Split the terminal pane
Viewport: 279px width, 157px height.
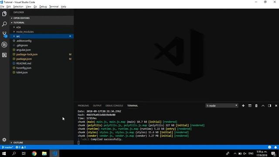click(x=250, y=106)
